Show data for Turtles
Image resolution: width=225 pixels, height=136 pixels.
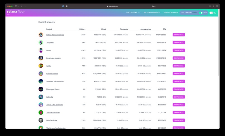(x=179, y=66)
